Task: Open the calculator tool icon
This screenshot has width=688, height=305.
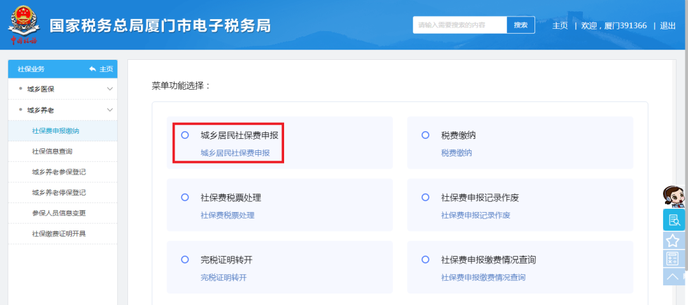Action: pyautogui.click(x=672, y=259)
